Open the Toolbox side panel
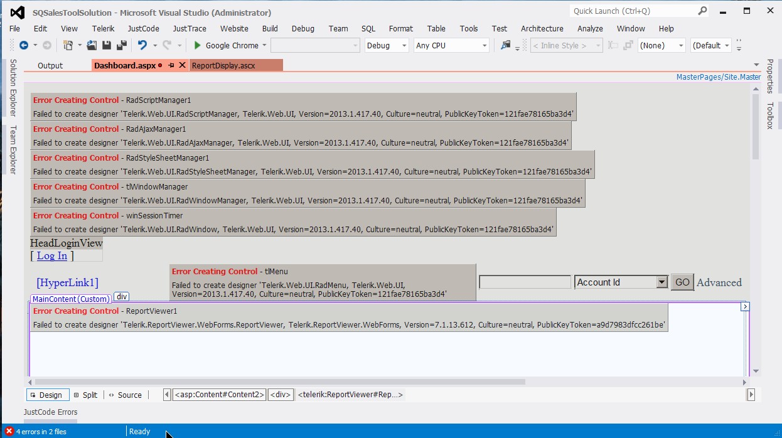 click(770, 115)
